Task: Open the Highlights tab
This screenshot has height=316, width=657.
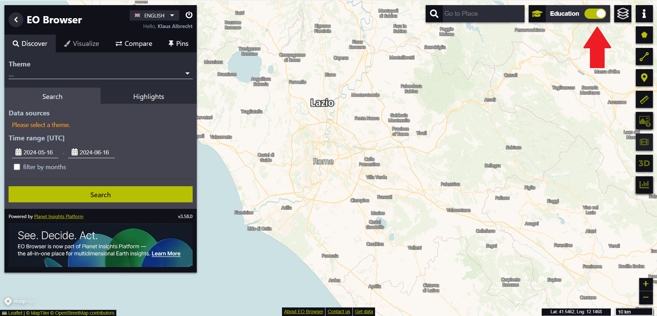Action: [149, 97]
